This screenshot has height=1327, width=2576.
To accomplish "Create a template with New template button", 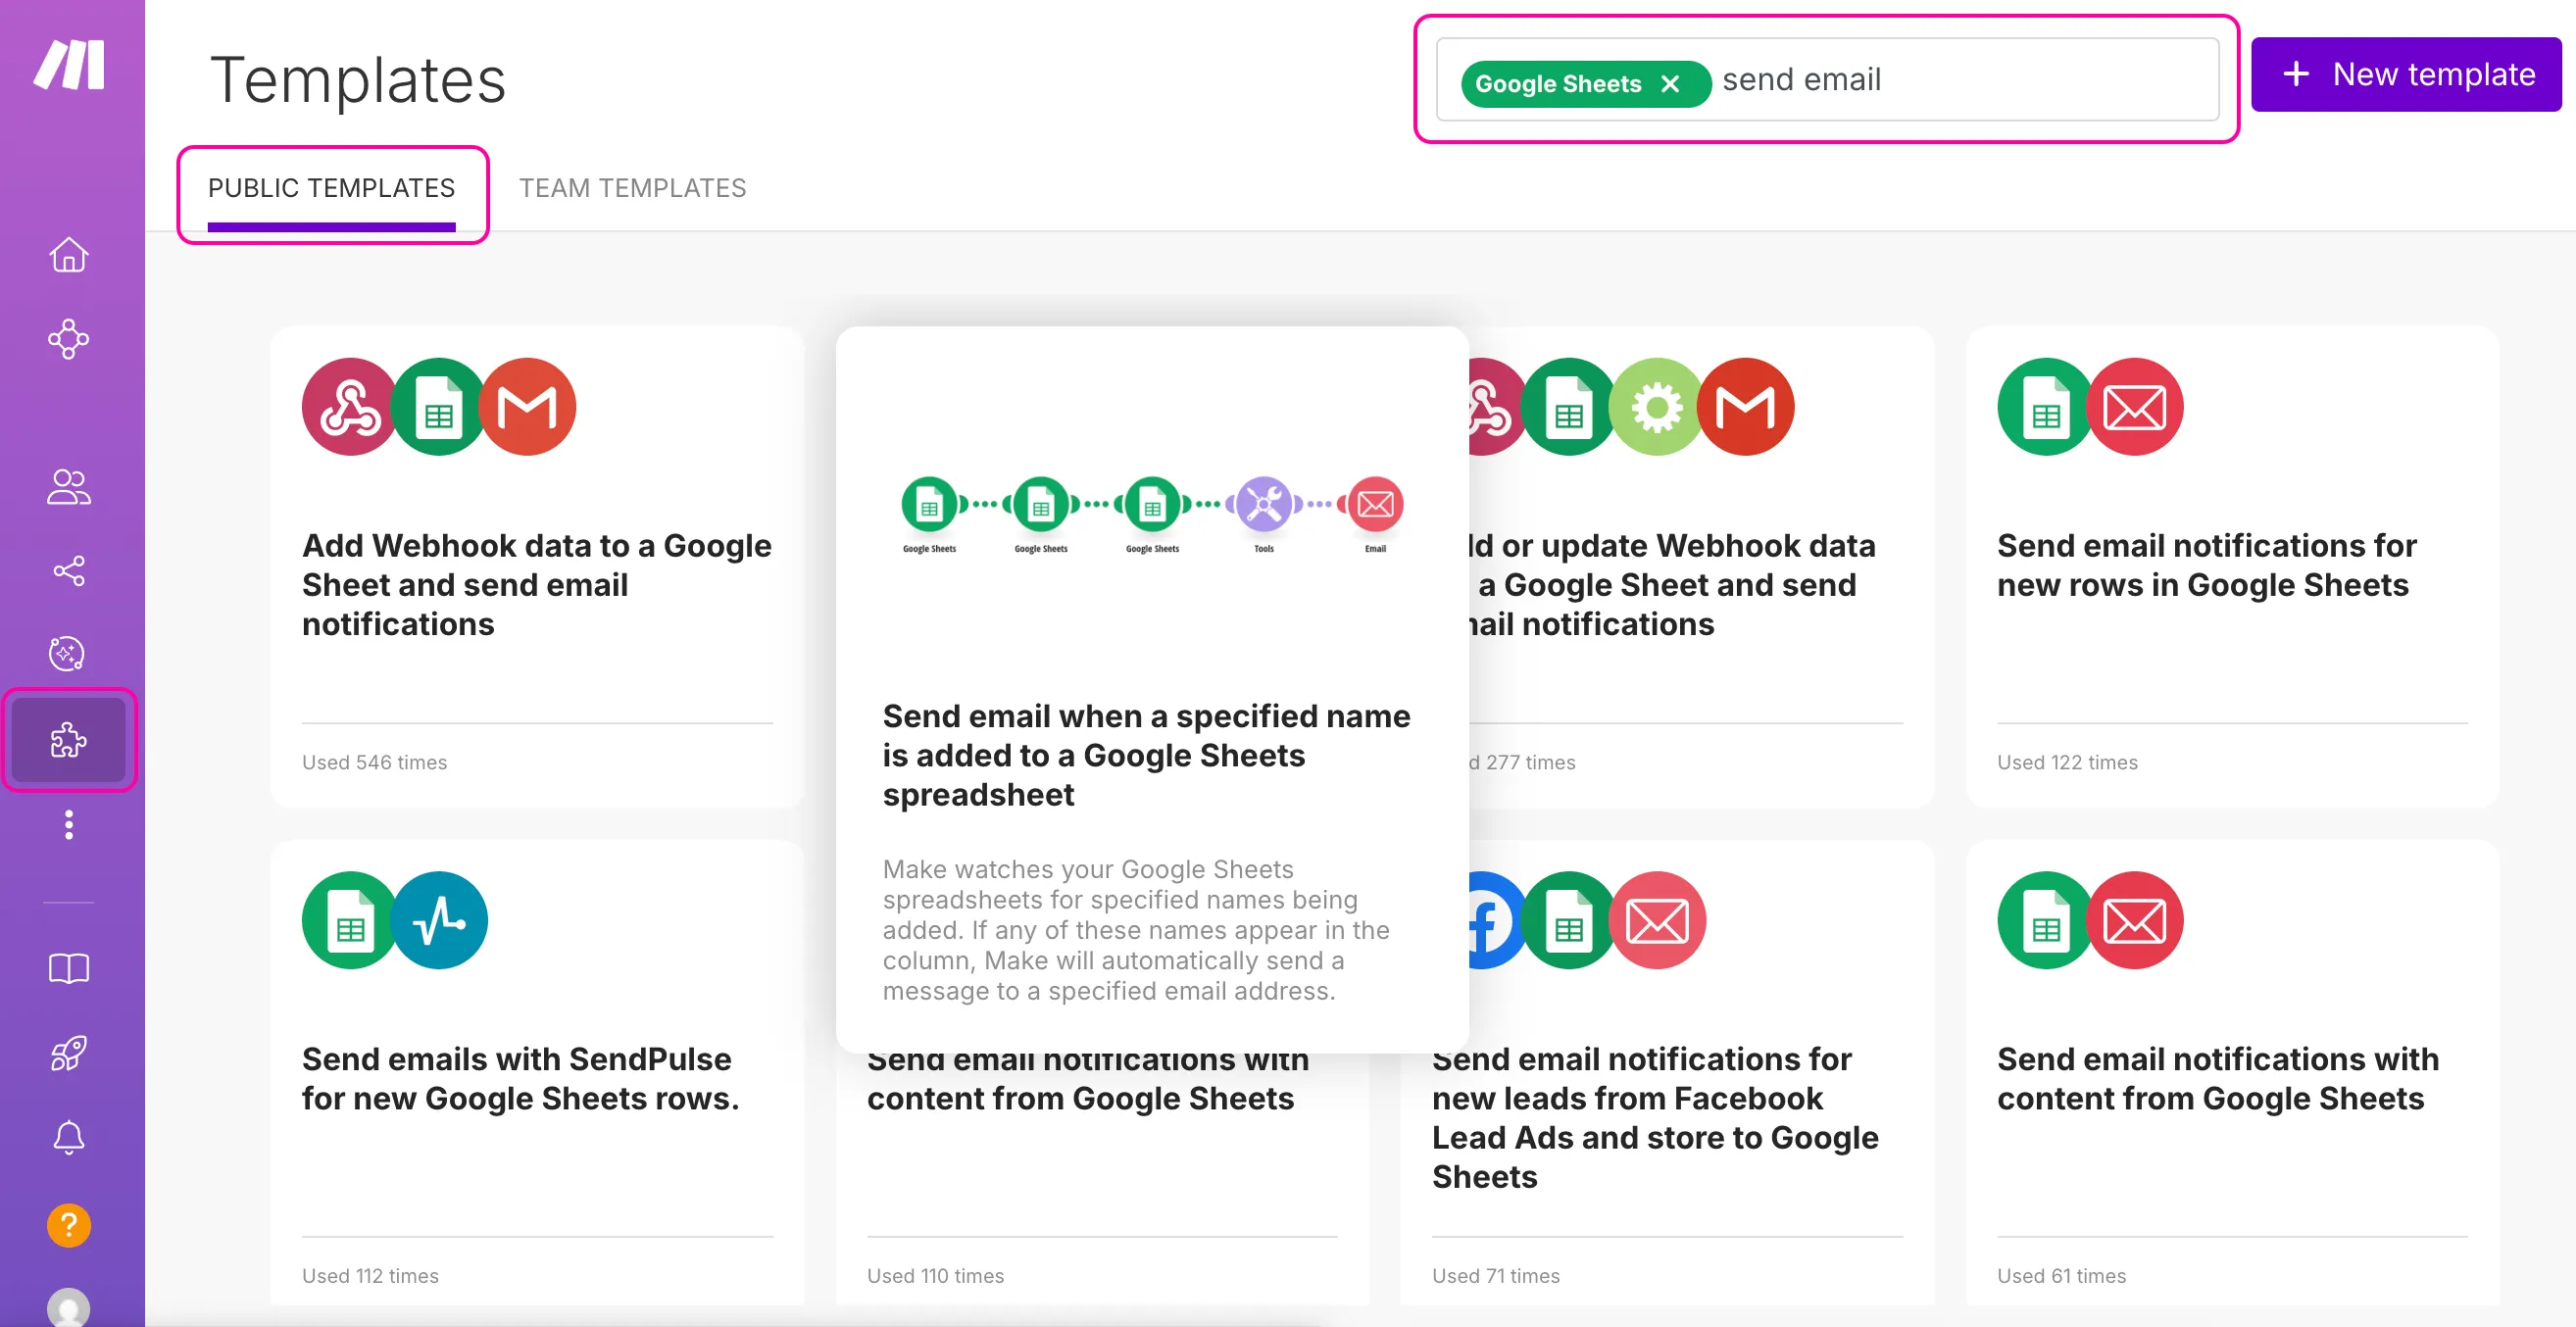I will point(2406,74).
